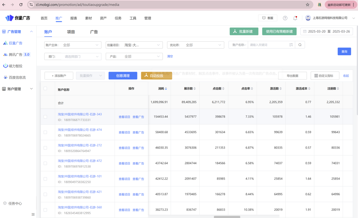Screen dimensions: 358x218
Task: Click the browser address bar URL
Action: pyautogui.click(x=78, y=5)
